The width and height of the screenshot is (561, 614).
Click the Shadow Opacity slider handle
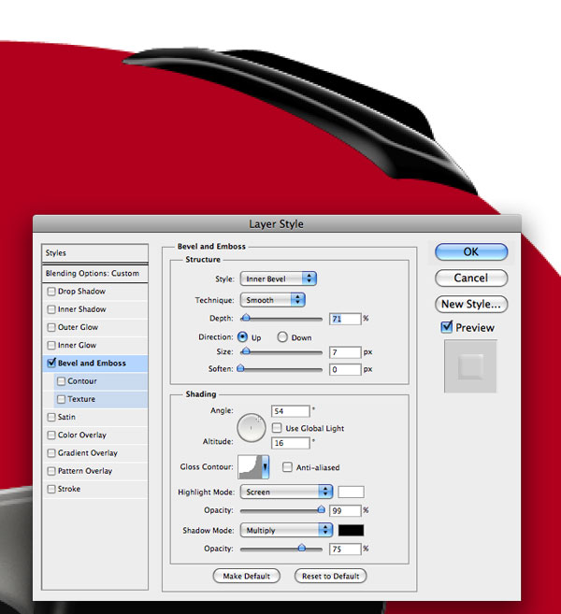pos(302,548)
